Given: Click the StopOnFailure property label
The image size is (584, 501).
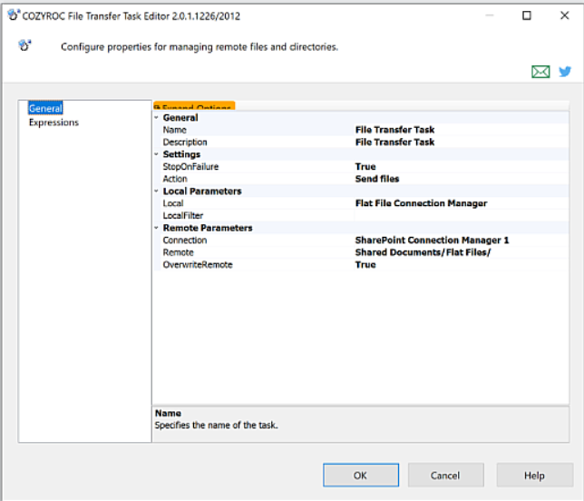Looking at the screenshot, I should click(x=190, y=167).
